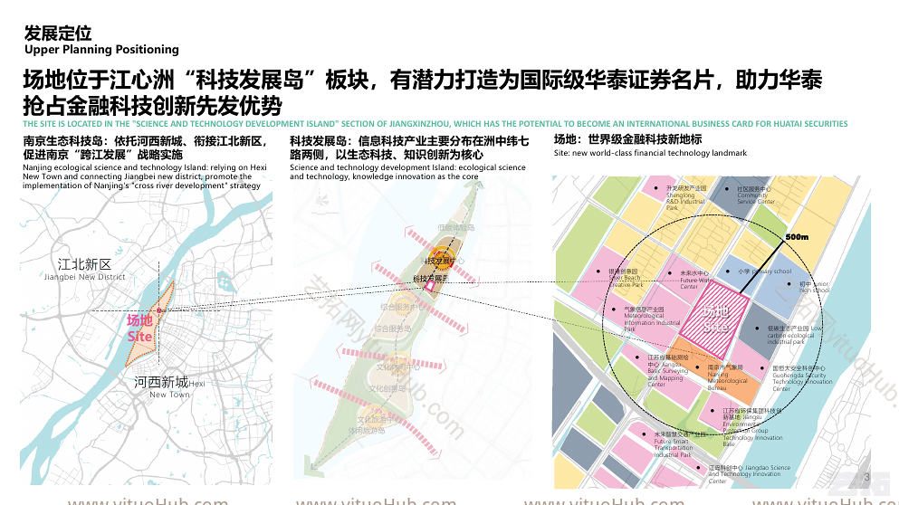This screenshot has width=899, height=505.
Task: Select the large headline starting '场地位于江心洲'
Action: point(423,92)
